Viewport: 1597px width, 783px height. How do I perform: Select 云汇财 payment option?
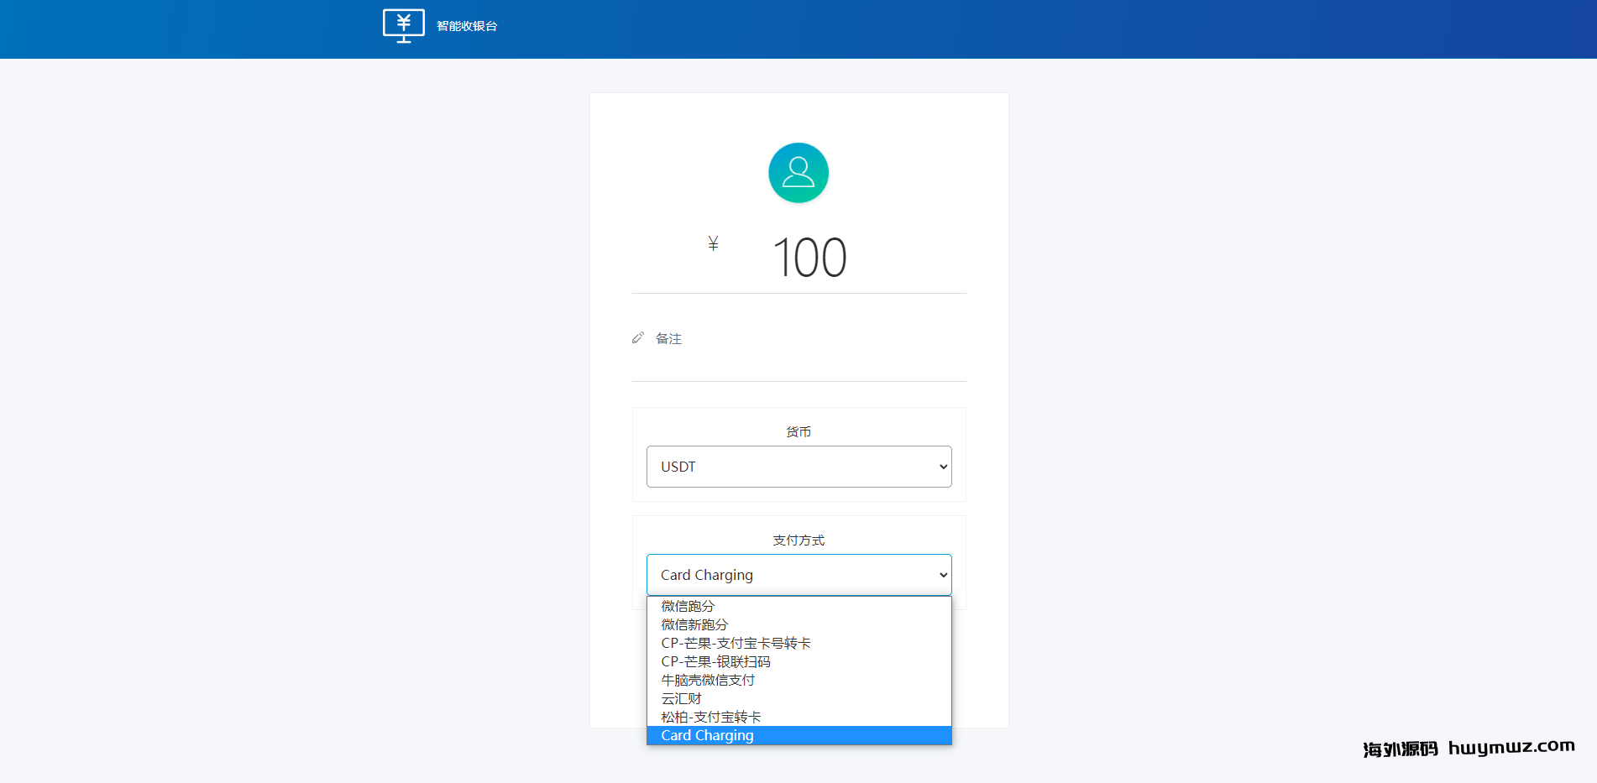(798, 698)
